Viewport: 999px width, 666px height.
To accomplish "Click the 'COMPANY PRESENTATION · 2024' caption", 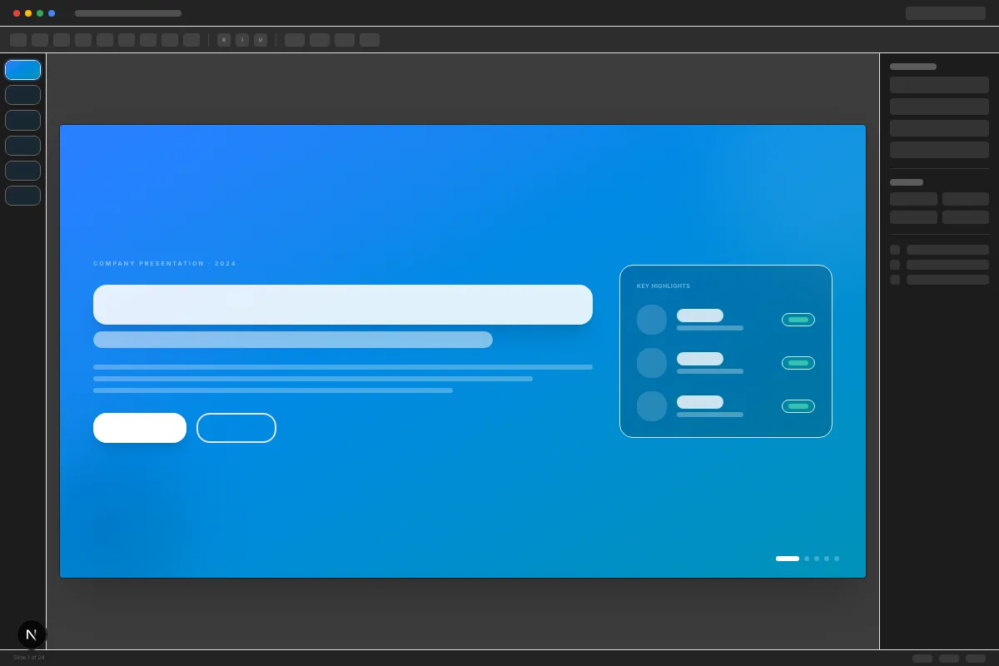I will (x=165, y=263).
